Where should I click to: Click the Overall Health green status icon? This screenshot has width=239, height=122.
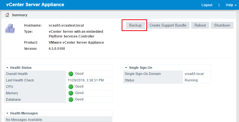pos(71,74)
